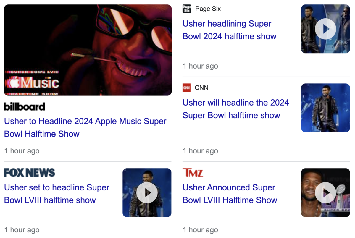This screenshot has height=238, width=355.
Task: Click the Page Six source icon
Action: point(187,9)
